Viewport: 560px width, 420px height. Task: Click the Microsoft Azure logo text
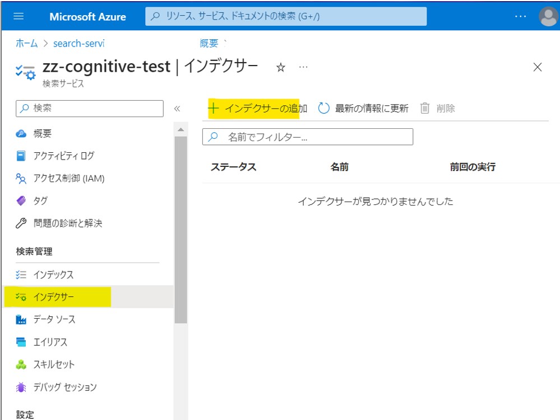[87, 17]
